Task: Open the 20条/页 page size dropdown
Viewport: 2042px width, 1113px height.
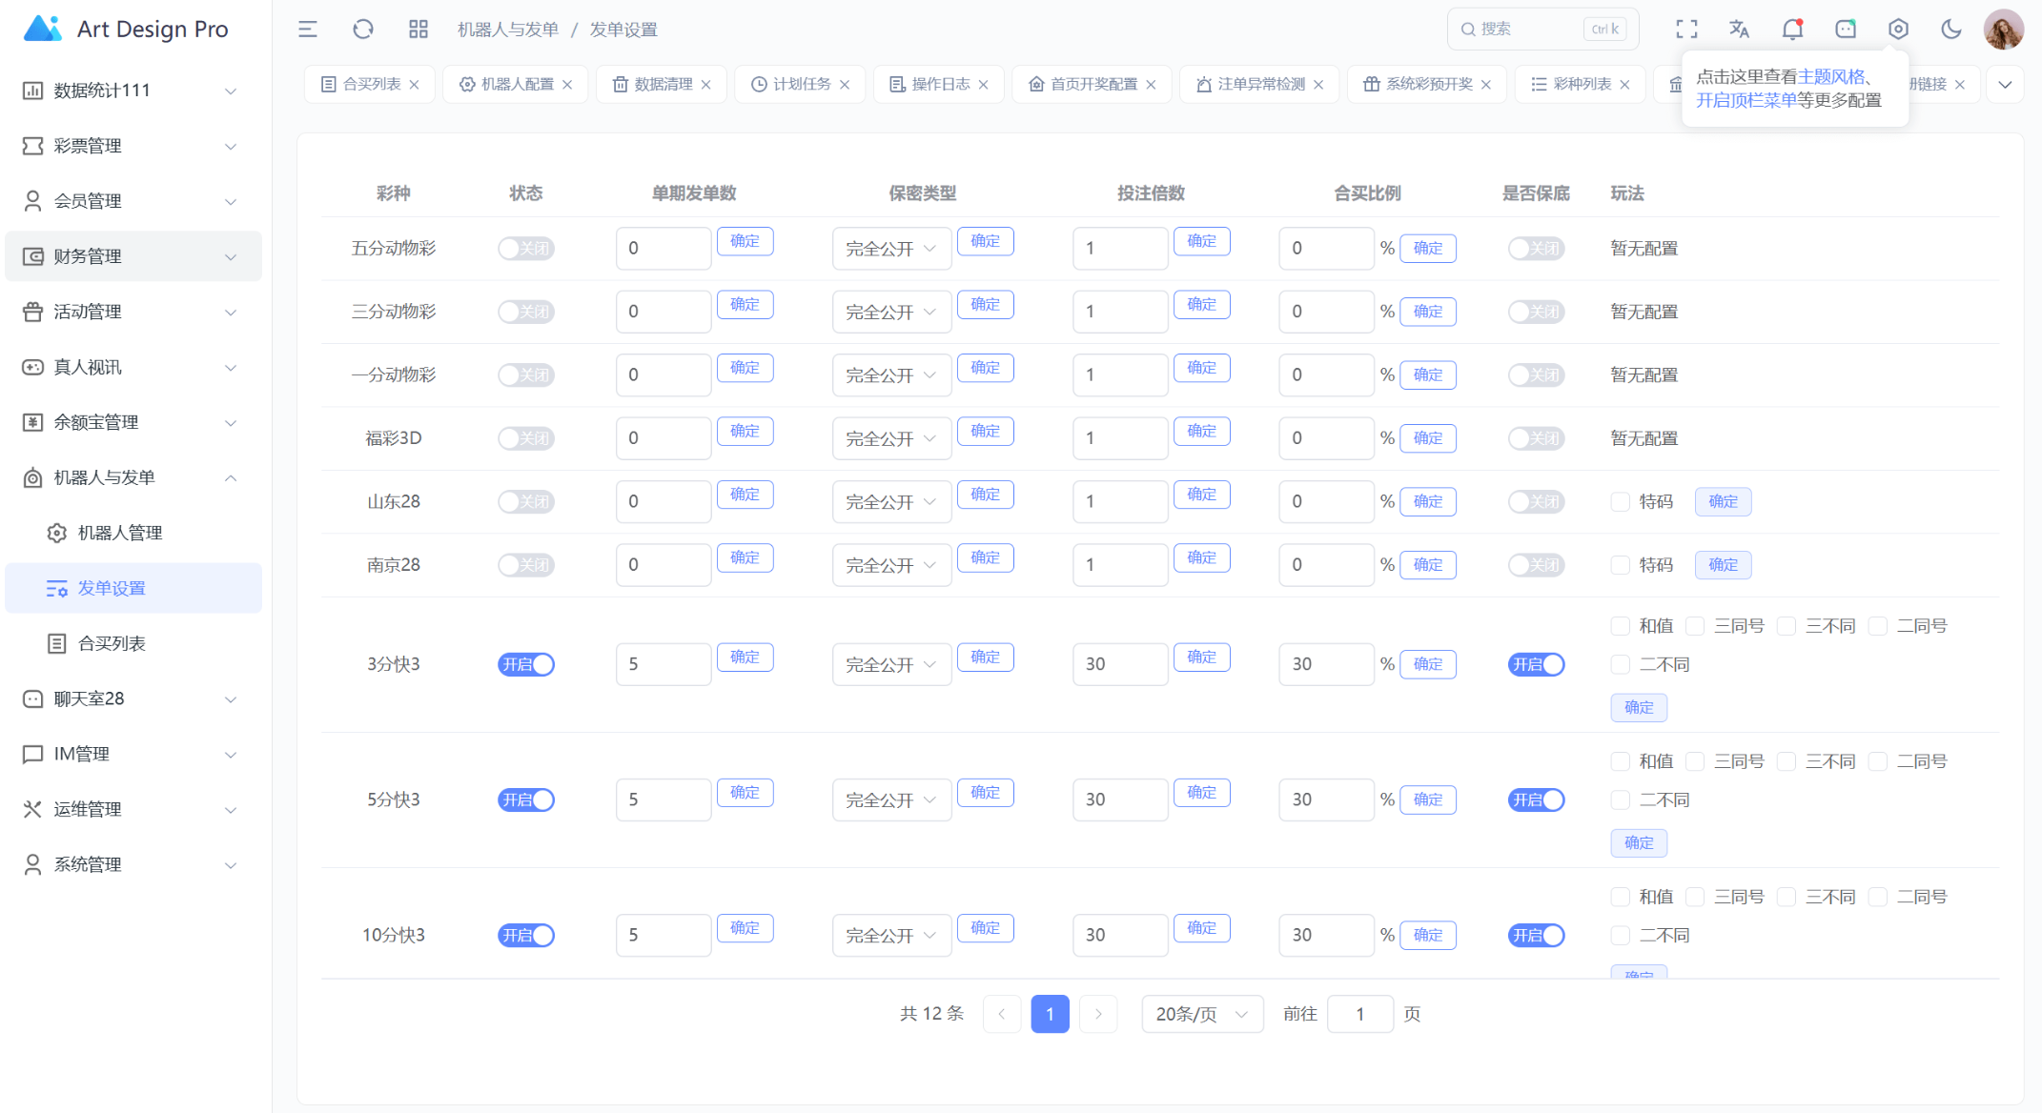Action: tap(1202, 1014)
